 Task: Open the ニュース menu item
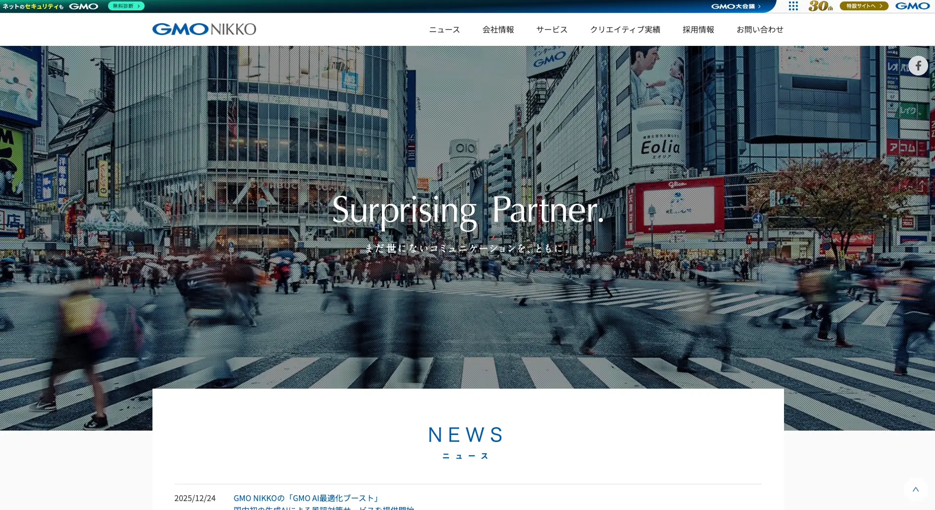(444, 30)
